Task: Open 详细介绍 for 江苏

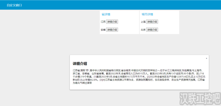Action: coord(112,22)
